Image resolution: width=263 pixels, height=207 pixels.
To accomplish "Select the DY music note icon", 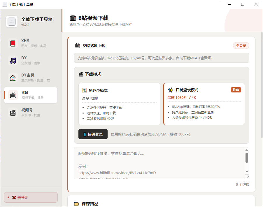I will click(x=13, y=60).
